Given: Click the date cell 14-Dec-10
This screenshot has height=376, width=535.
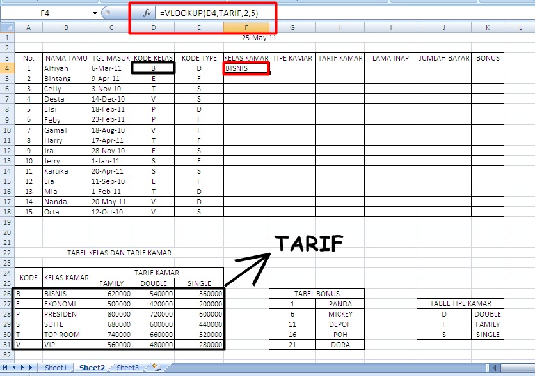Looking at the screenshot, I should pos(111,99).
